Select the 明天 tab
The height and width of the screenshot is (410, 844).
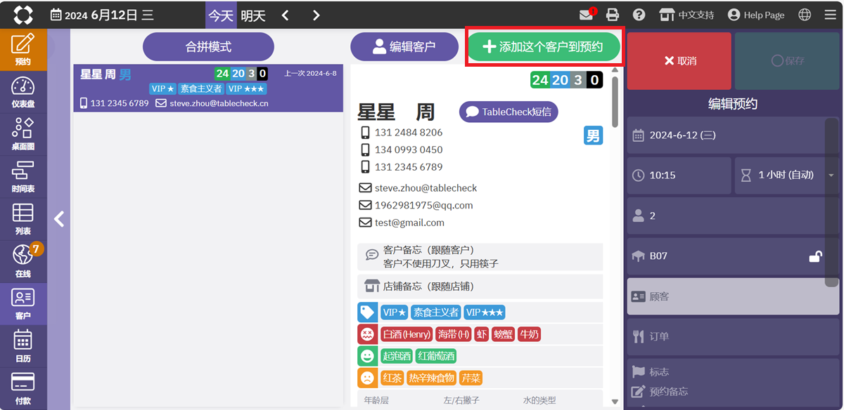point(253,15)
